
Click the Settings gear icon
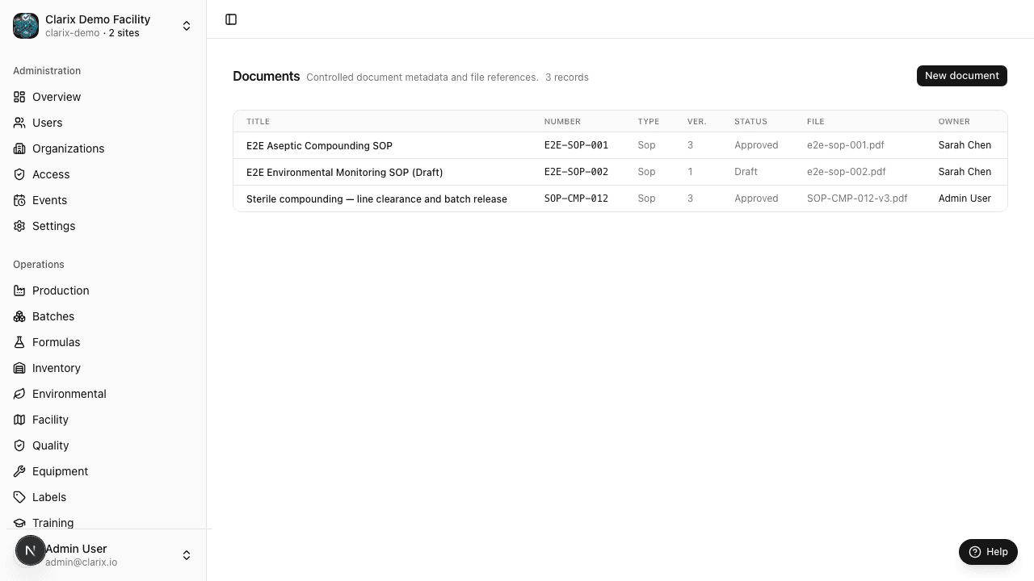pos(19,226)
